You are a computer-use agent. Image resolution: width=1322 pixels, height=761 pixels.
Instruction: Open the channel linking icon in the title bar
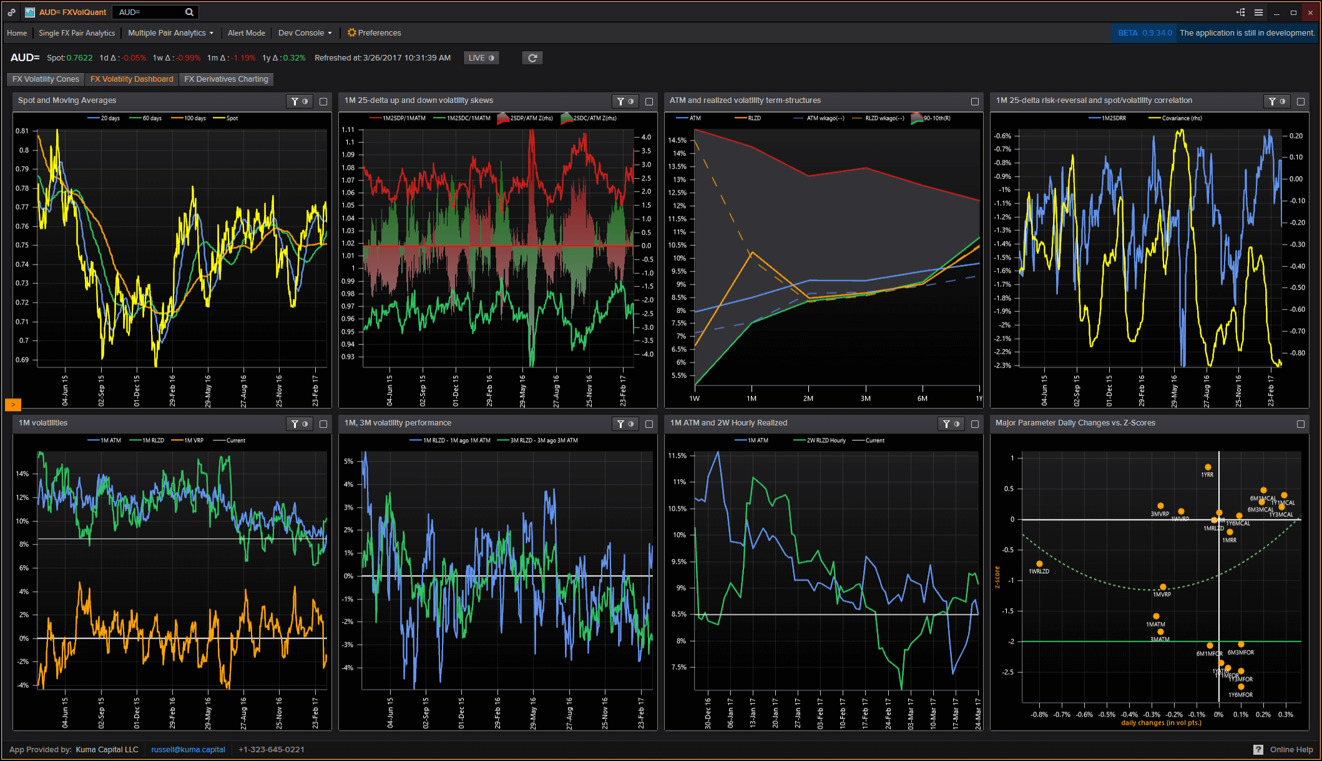click(x=1240, y=12)
